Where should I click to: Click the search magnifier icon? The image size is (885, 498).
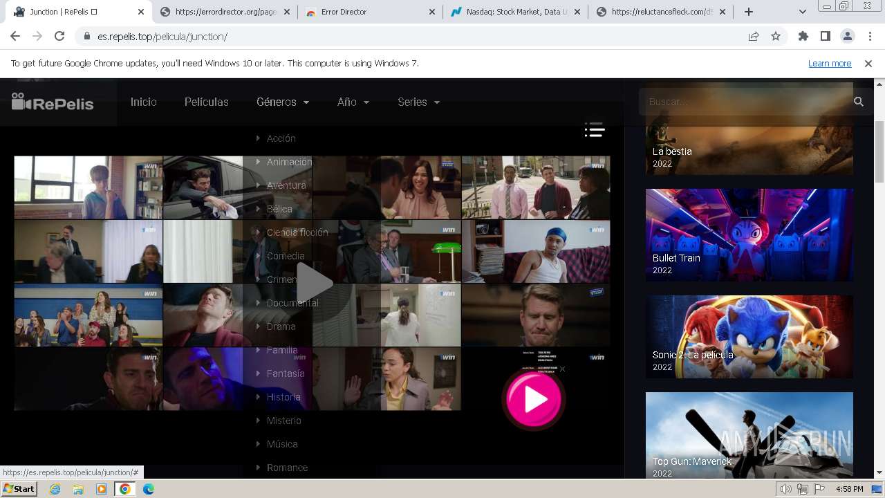tap(859, 102)
